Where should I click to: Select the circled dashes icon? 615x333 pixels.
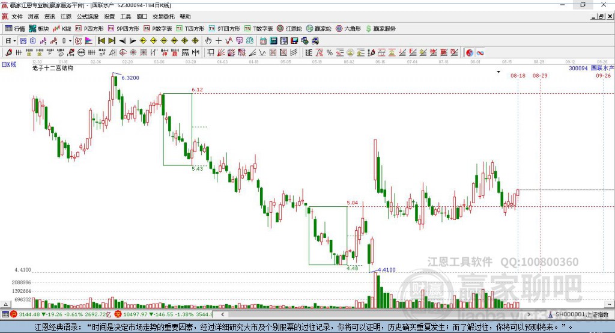81,53
